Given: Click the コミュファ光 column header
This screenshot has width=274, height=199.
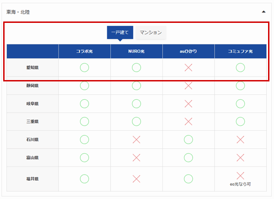Looking at the screenshot, I should [241, 51].
